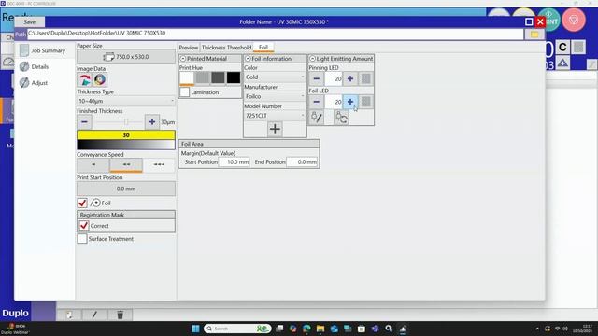
Task: Enable the Surface Treatment checkbox
Action: pos(82,239)
